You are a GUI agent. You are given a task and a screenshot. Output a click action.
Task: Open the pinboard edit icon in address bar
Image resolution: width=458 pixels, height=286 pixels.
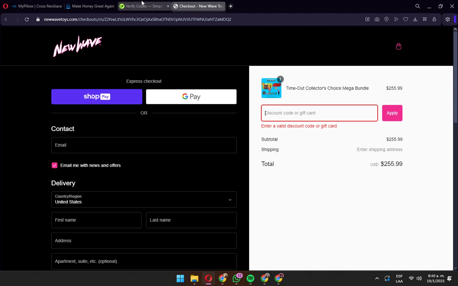[x=367, y=19]
